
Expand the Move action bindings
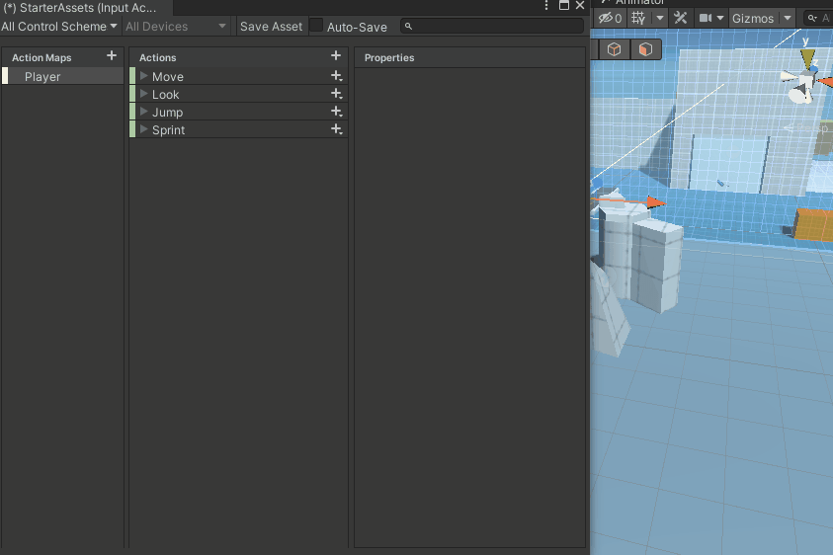(x=143, y=76)
